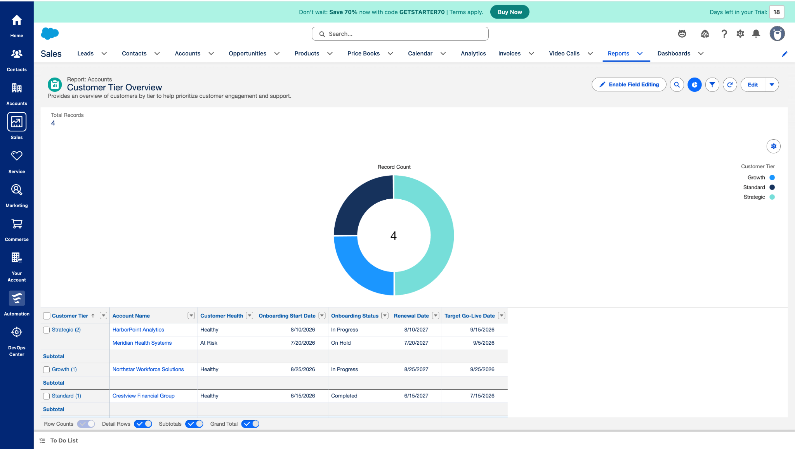
Task: Open DevOps Center in sidebar
Action: click(17, 341)
